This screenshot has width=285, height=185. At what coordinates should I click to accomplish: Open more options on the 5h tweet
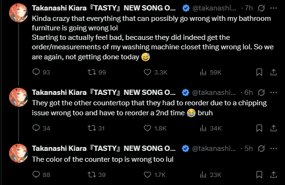274,148
